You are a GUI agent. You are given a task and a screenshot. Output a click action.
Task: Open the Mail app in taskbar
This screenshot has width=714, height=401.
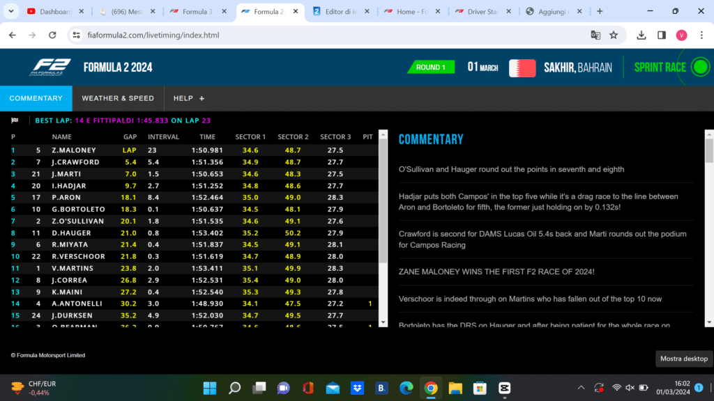pyautogui.click(x=333, y=388)
